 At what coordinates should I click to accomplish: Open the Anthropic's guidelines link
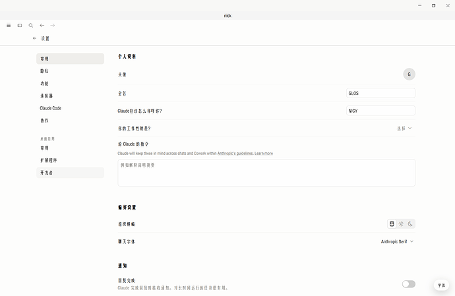[x=235, y=153]
